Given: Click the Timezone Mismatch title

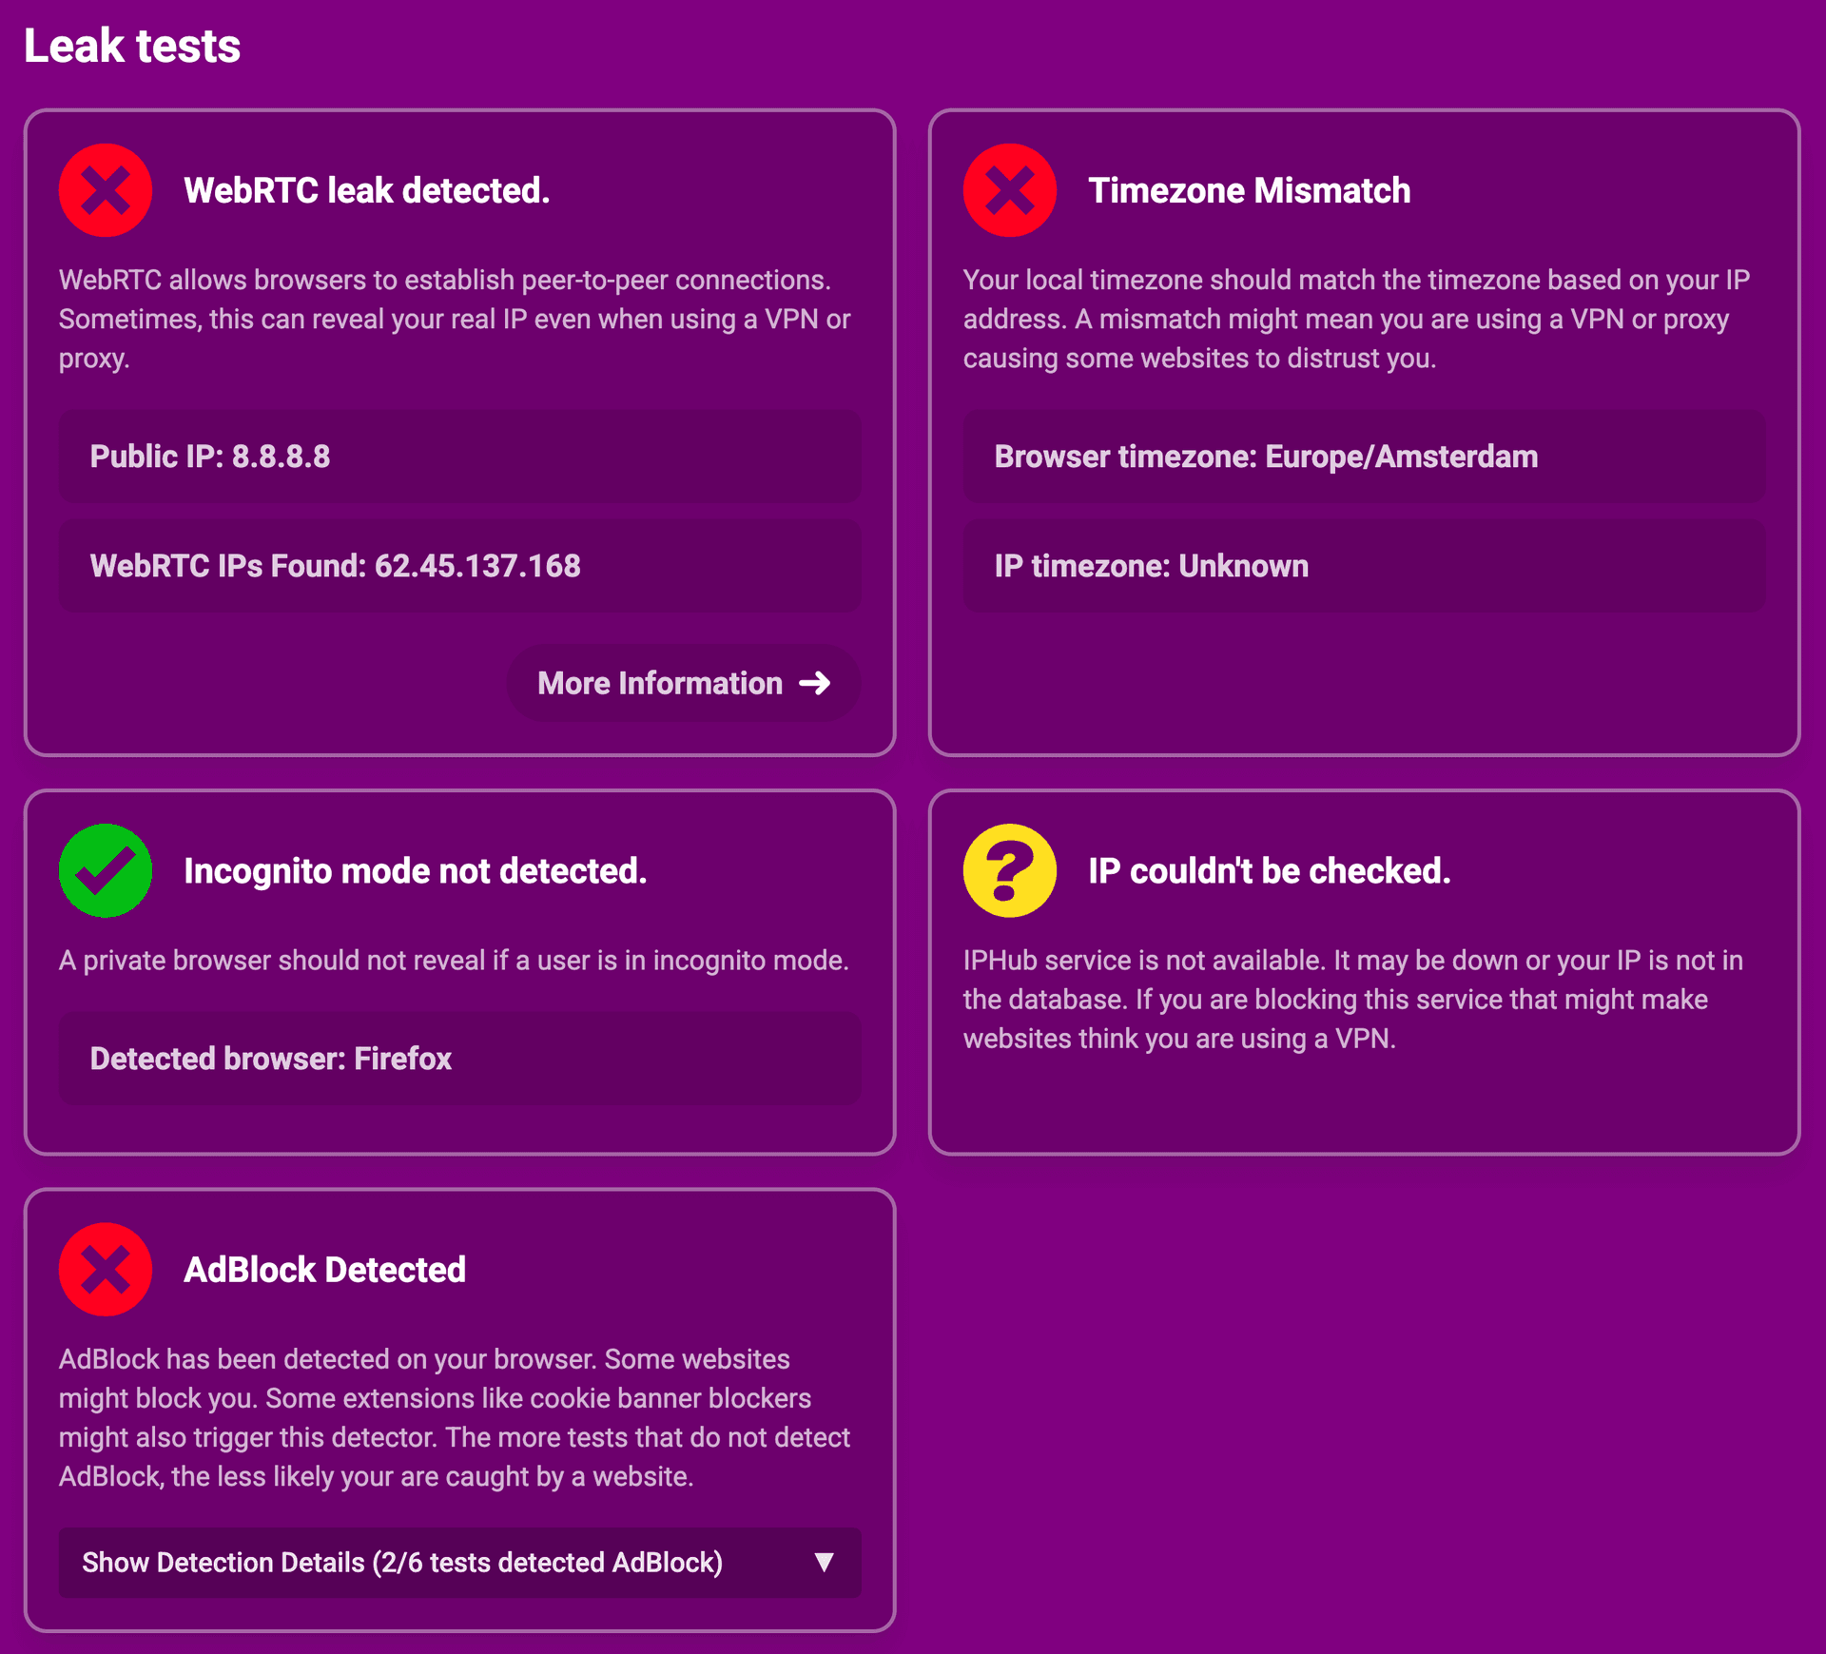Looking at the screenshot, I should (x=1250, y=190).
